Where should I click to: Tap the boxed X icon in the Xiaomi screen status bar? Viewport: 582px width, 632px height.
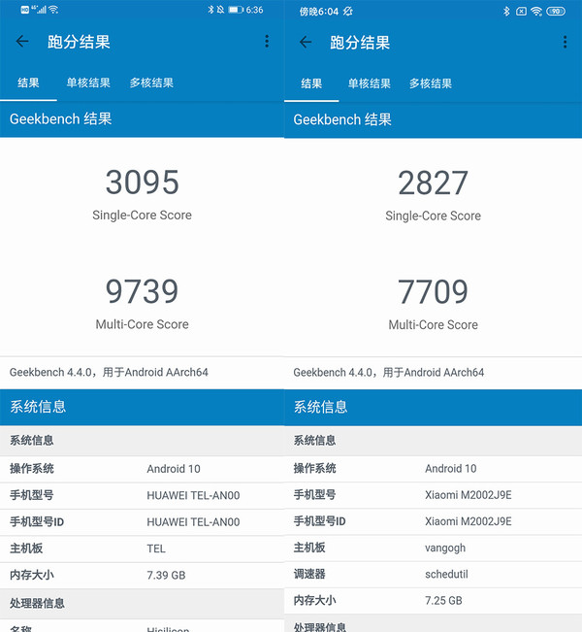click(521, 12)
